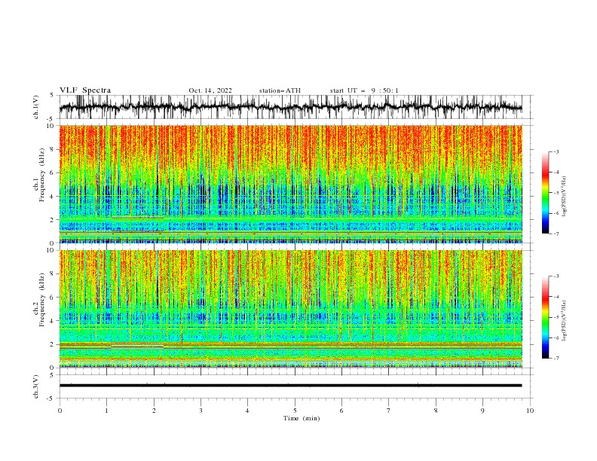Click the ch.1(V) axis label
Viewport: 597px width, 461px height.
click(x=36, y=107)
